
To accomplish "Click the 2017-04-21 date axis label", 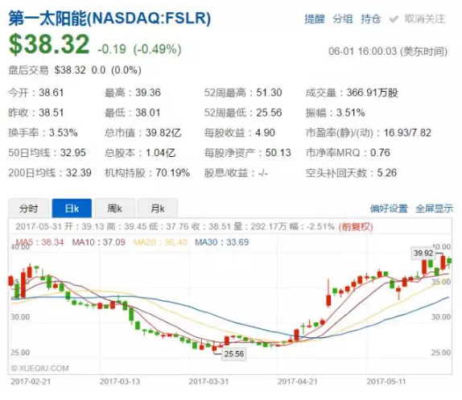I will click(297, 381).
